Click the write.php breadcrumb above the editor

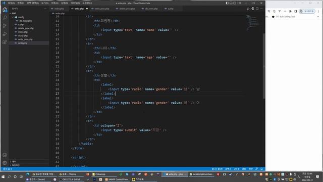59,14
